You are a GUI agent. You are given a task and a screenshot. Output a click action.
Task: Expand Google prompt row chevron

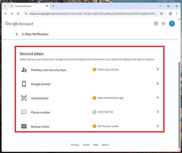coord(158,84)
